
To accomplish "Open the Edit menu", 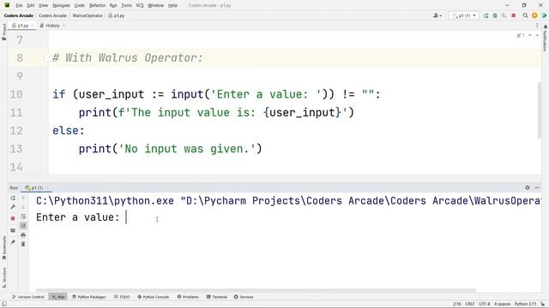I will (x=31, y=6).
